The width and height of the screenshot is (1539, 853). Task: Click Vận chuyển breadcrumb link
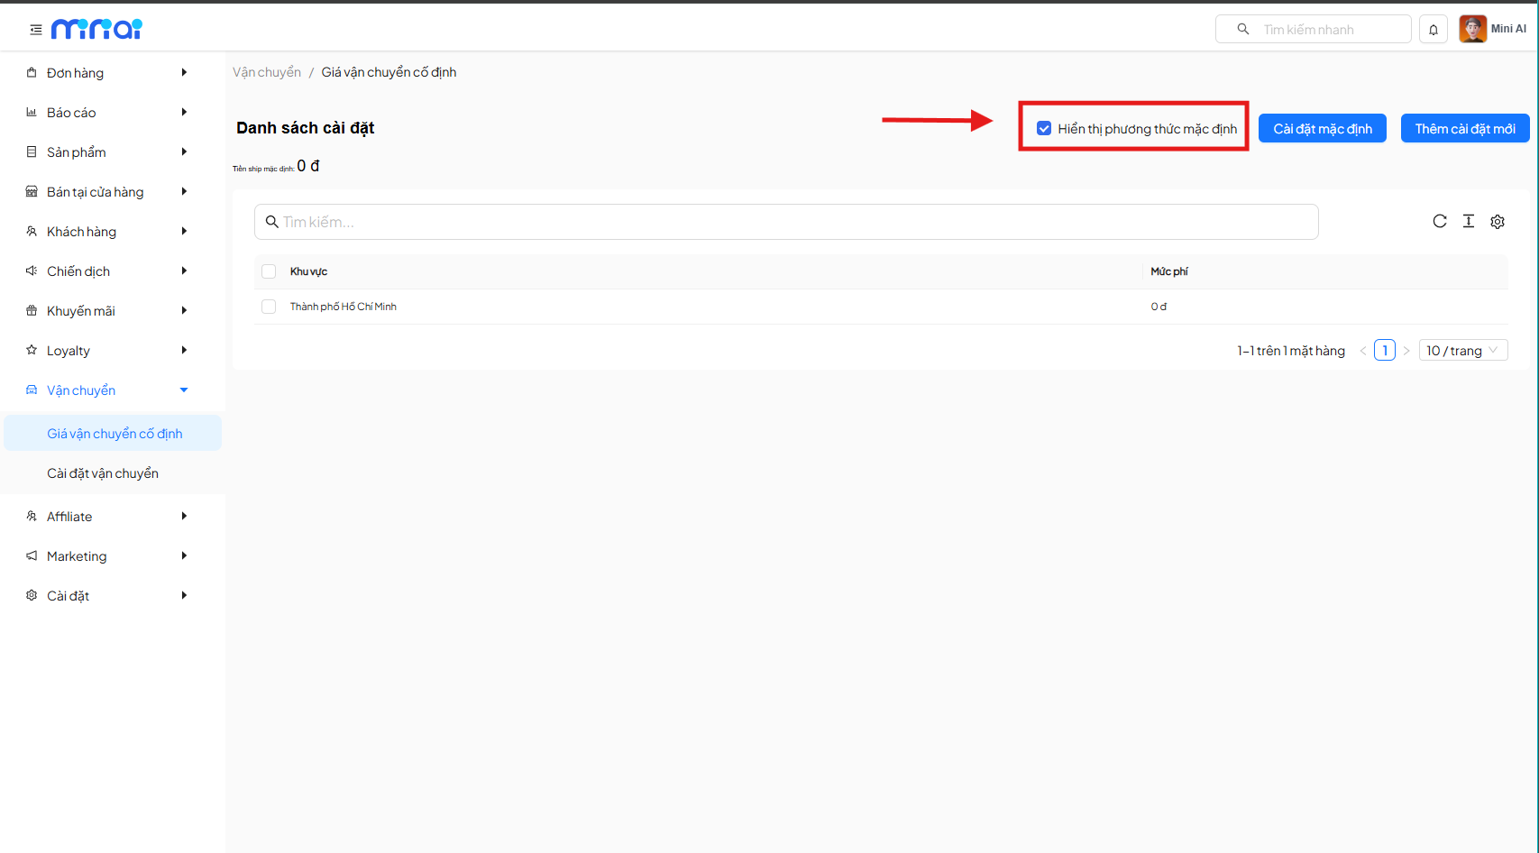tap(267, 72)
